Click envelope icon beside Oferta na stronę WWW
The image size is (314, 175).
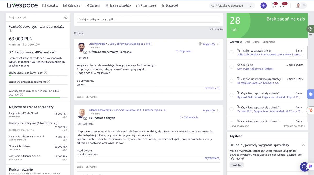coord(85,52)
